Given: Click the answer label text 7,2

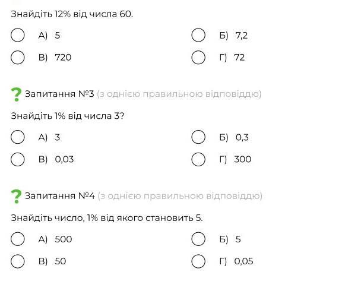Looking at the screenshot, I should point(242,35).
